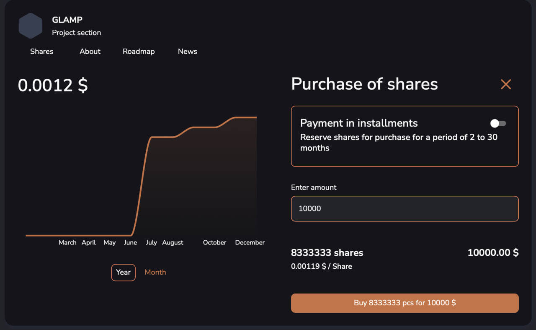Select the April label on chart axis
The height and width of the screenshot is (330, 536).
pos(89,242)
